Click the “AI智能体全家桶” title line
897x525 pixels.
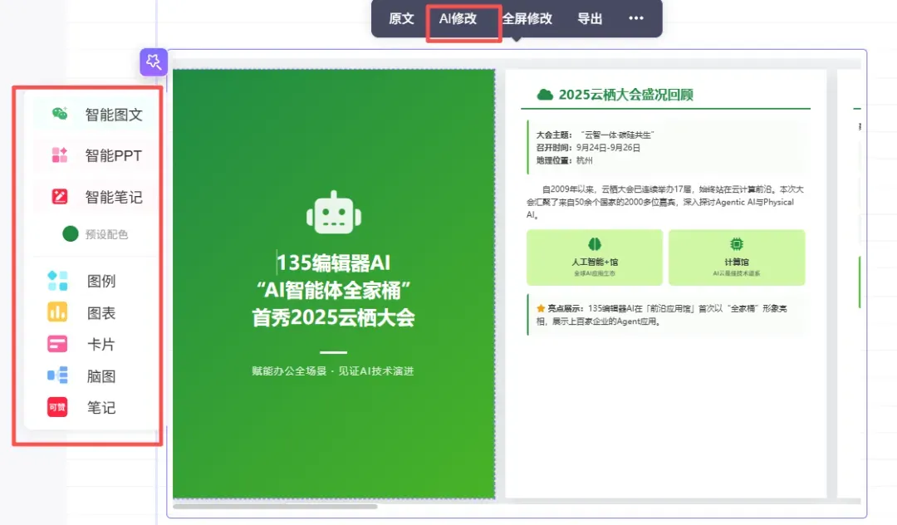pos(334,290)
